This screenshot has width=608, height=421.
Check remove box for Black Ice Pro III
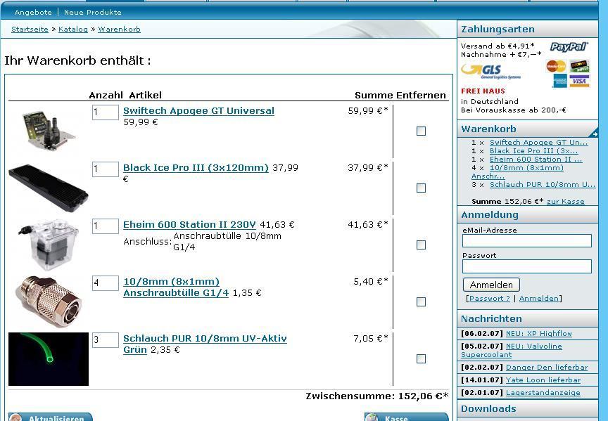(421, 188)
